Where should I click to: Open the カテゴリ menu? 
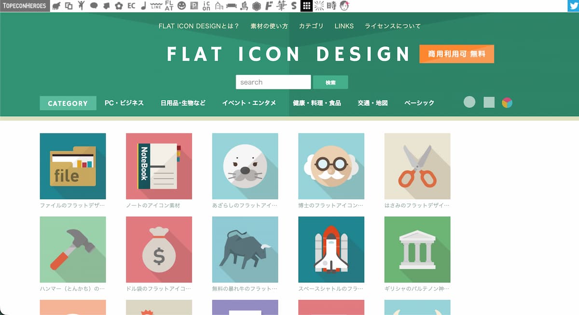click(311, 26)
